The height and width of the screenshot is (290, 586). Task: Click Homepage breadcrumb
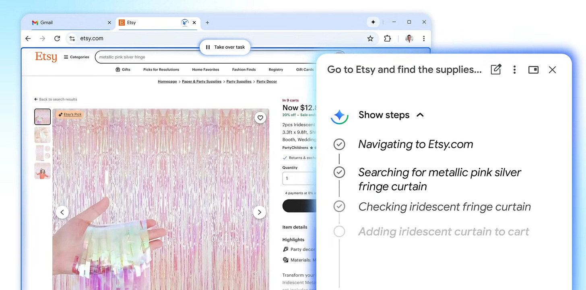[167, 82]
